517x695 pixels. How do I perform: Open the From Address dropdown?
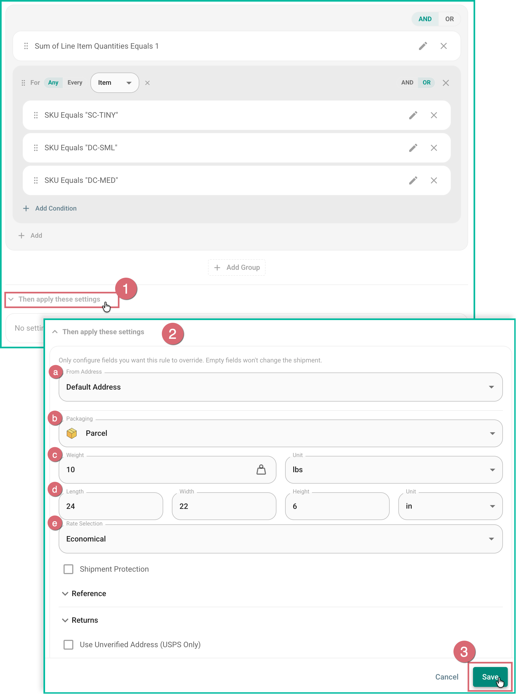pyautogui.click(x=280, y=387)
